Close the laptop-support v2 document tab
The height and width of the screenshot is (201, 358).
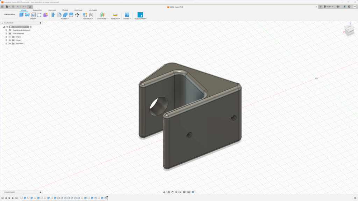(x=316, y=7)
